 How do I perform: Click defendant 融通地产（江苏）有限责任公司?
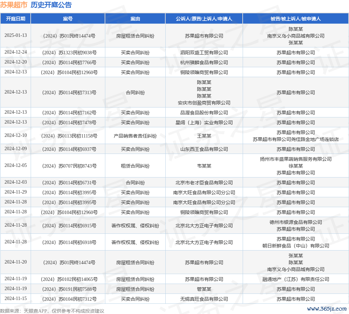(x=295, y=279)
